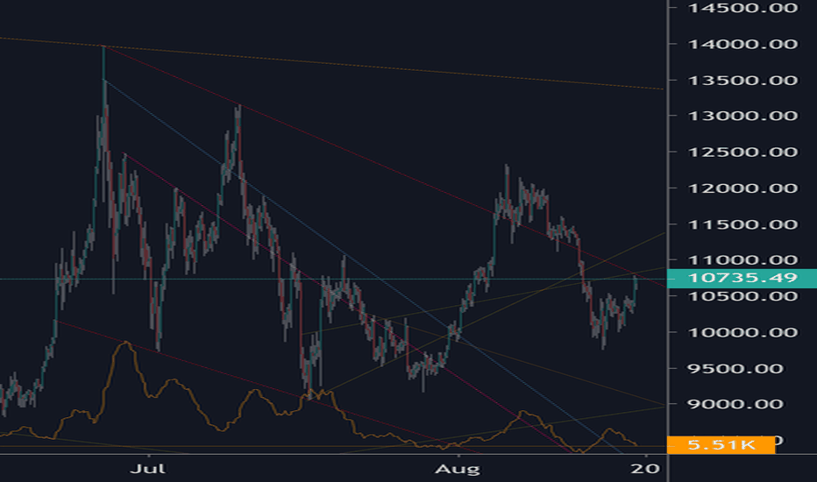
Task: Click the Aug label on time axis
Action: [457, 470]
